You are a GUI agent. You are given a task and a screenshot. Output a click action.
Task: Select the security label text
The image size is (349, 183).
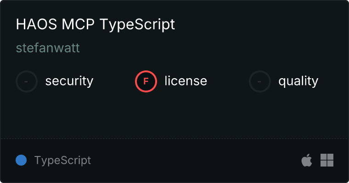[69, 81]
